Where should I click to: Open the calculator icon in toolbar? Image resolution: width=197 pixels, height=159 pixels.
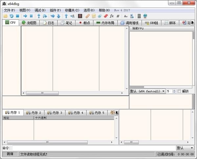coord(139,16)
